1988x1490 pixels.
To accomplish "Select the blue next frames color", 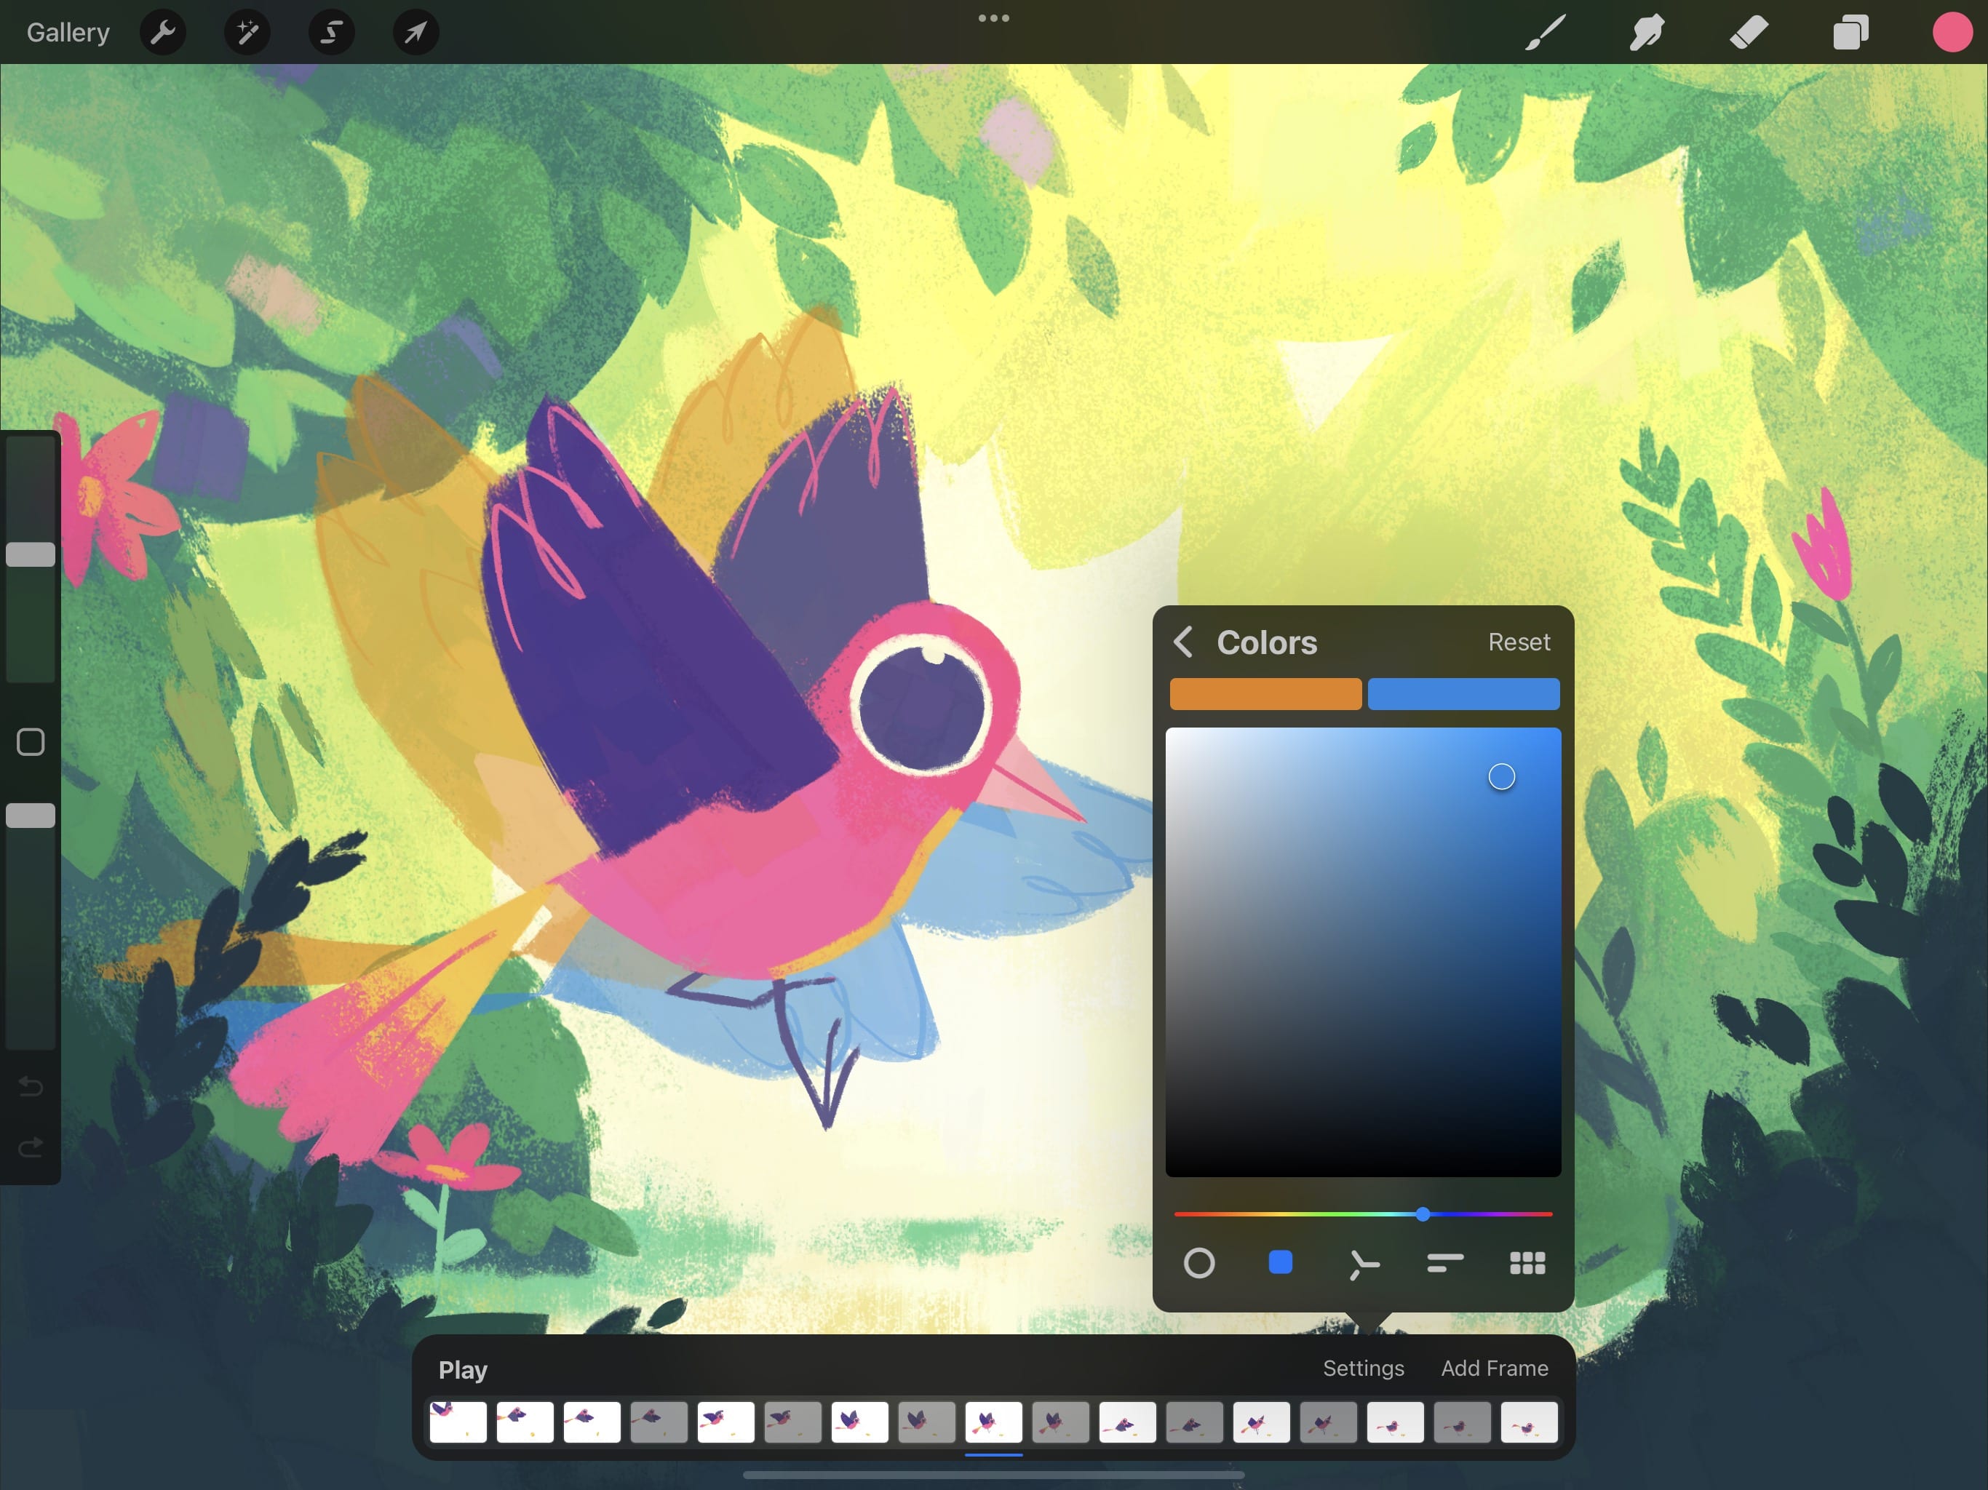I will [1463, 694].
